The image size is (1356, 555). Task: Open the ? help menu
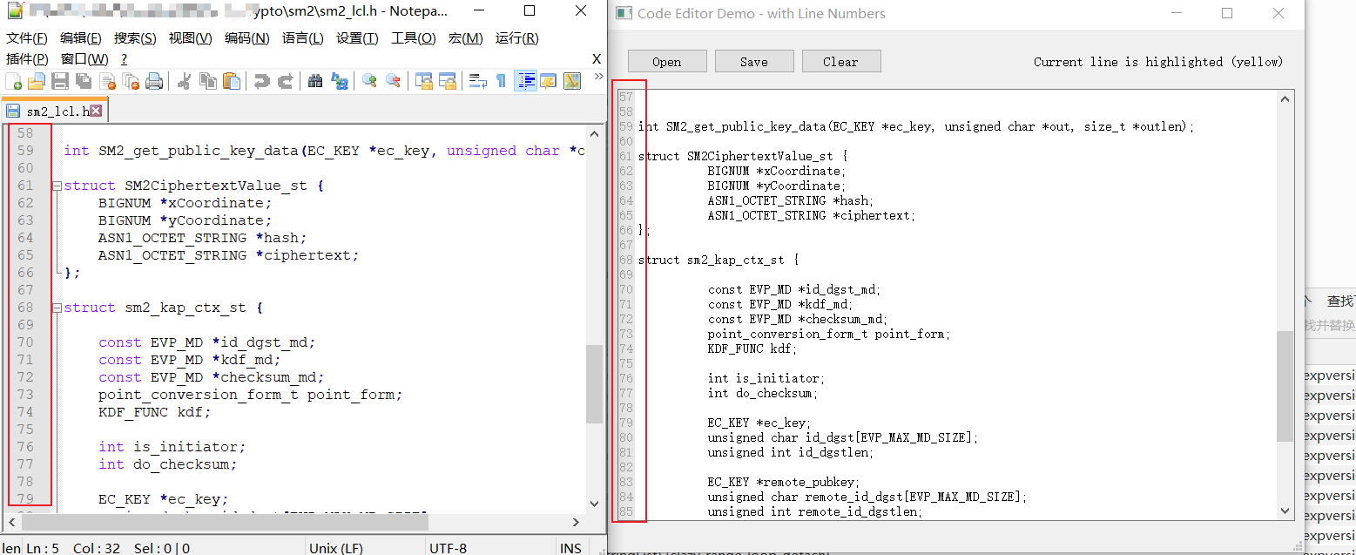click(x=124, y=58)
